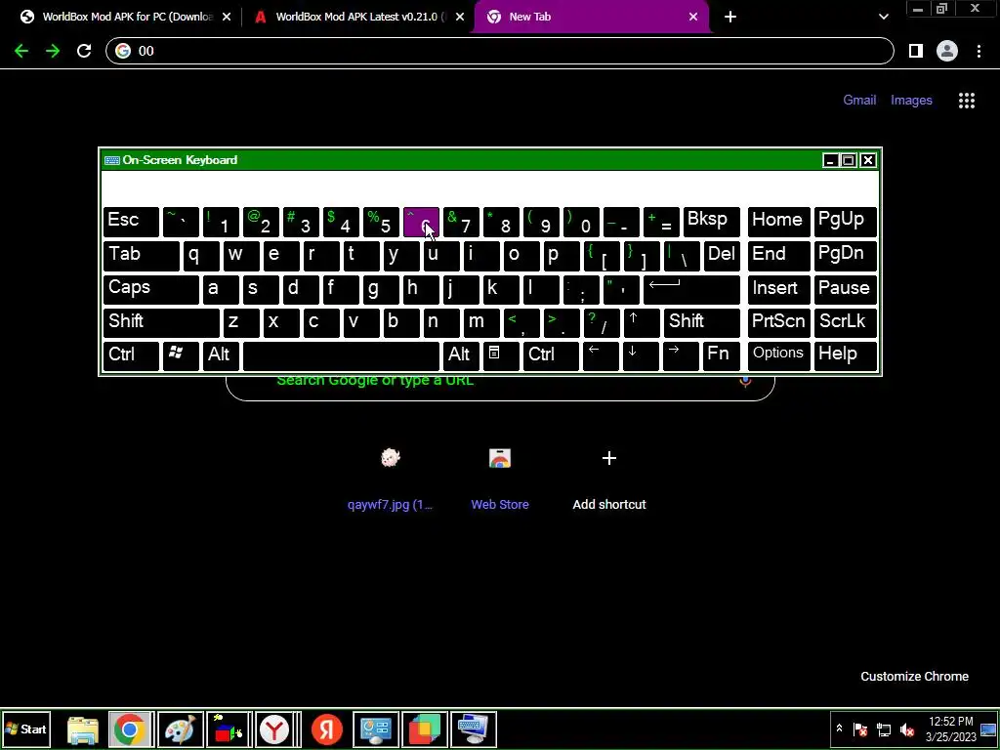Go forward with the browser forward arrow
Image resolution: width=1000 pixels, height=750 pixels.
point(53,51)
